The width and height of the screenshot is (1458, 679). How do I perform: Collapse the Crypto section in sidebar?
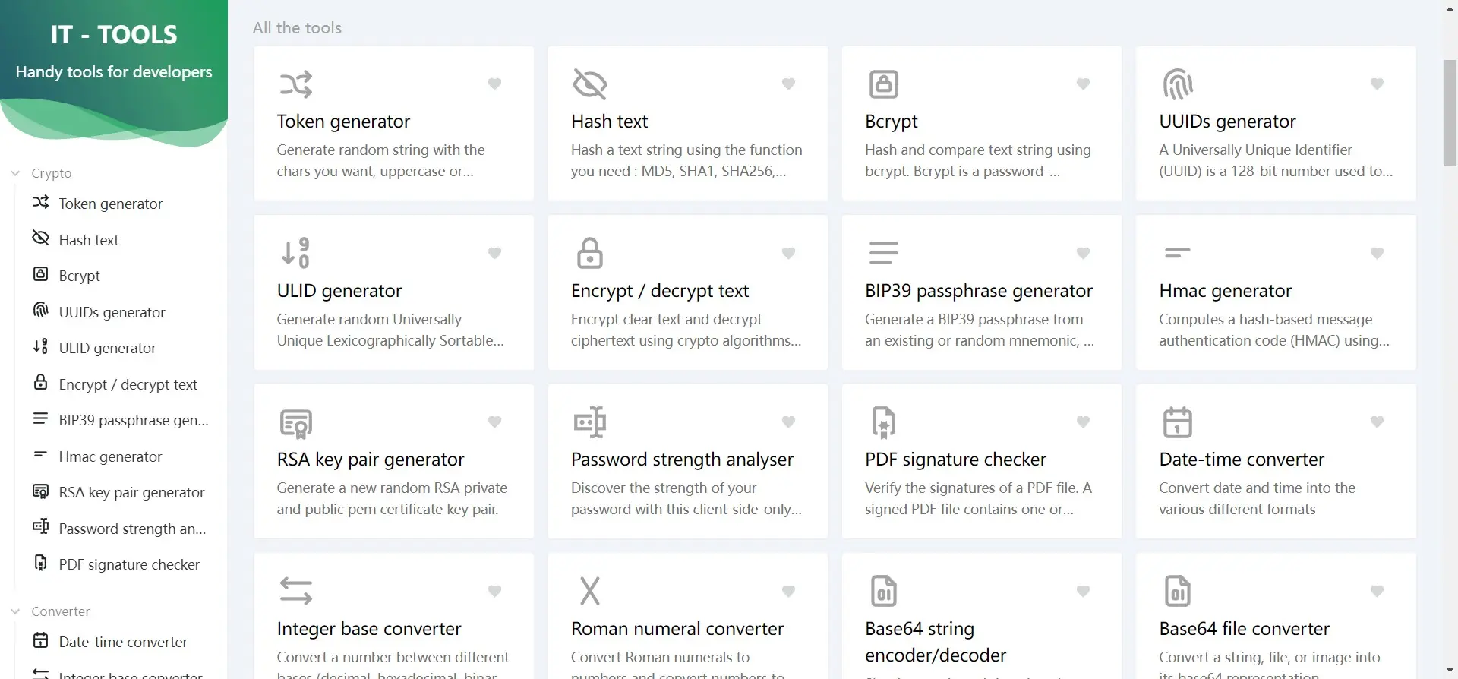pos(15,173)
